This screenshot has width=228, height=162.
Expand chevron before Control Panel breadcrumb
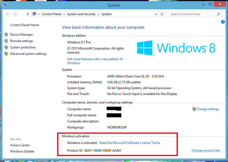coord(39,14)
